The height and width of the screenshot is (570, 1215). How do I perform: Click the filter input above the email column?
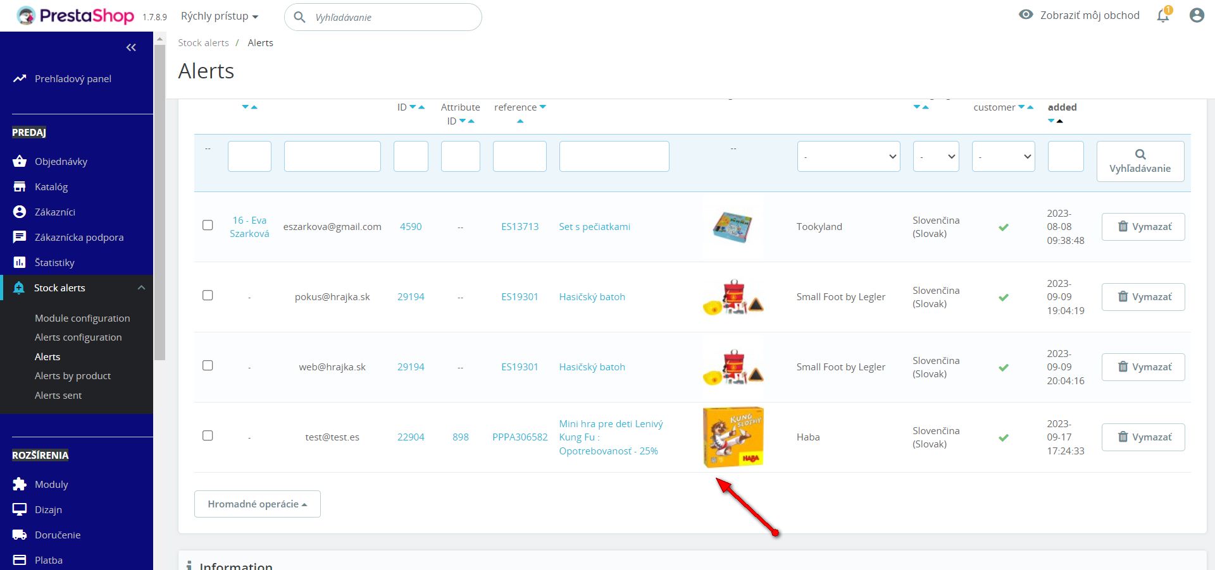[x=332, y=156]
